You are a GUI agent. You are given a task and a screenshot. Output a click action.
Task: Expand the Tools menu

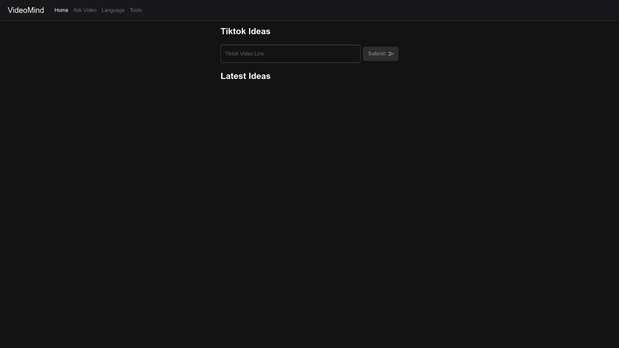(x=135, y=10)
